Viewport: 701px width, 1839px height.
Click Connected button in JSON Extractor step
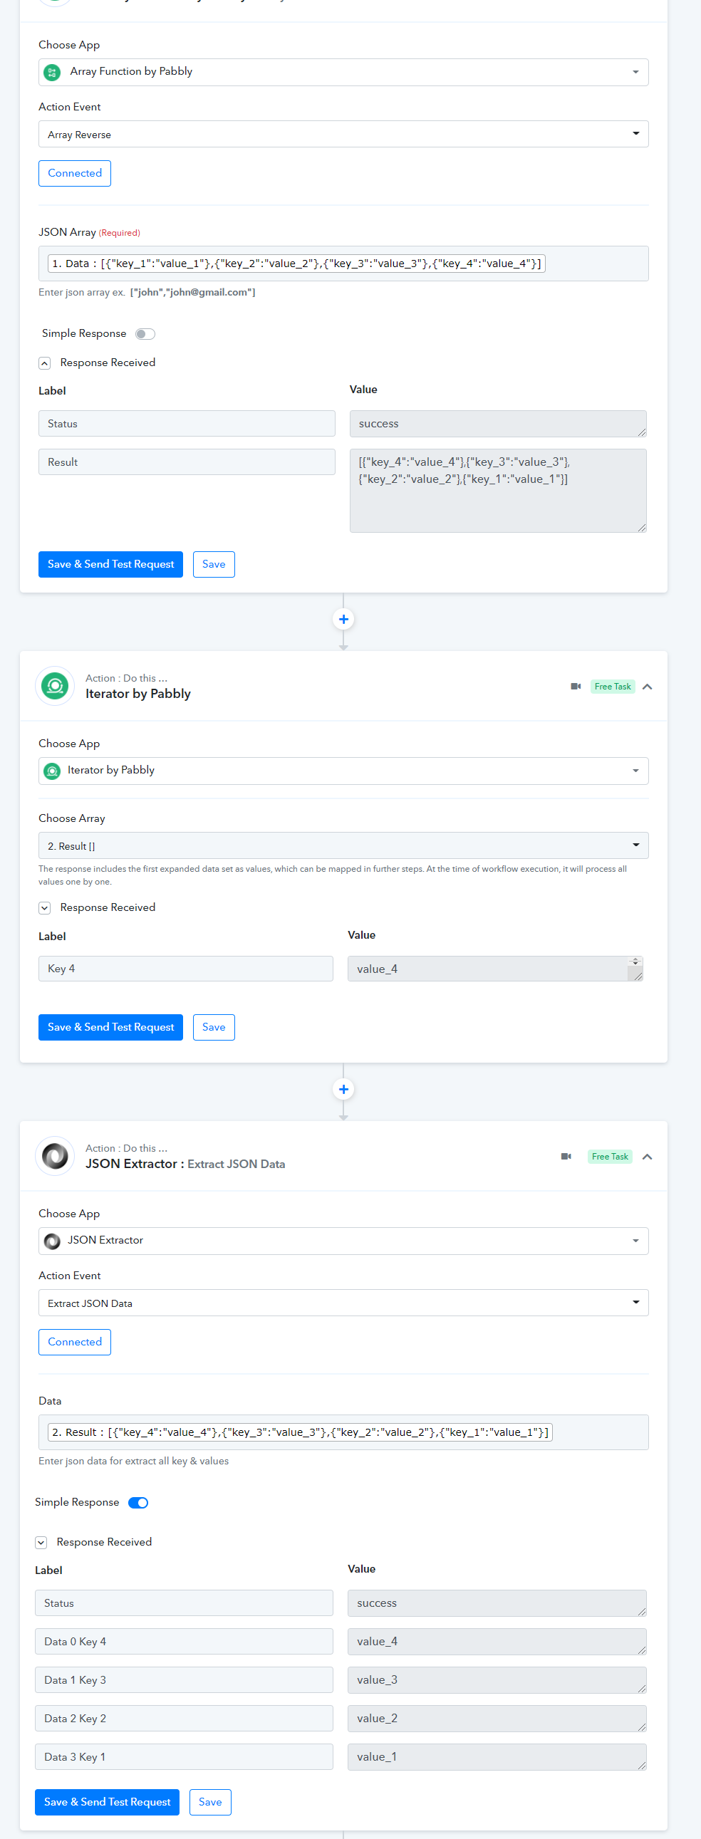75,1342
